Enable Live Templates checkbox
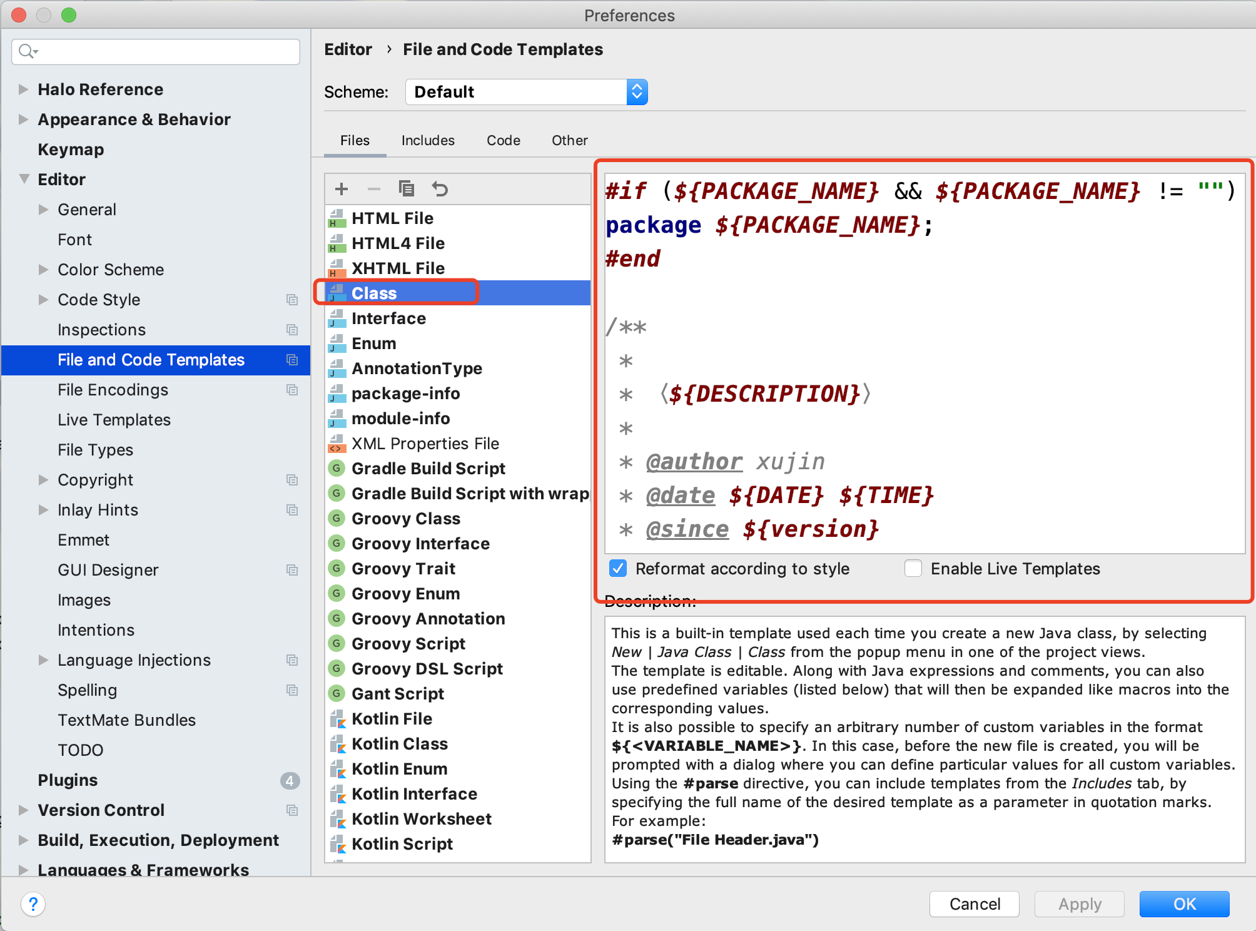 [x=913, y=569]
